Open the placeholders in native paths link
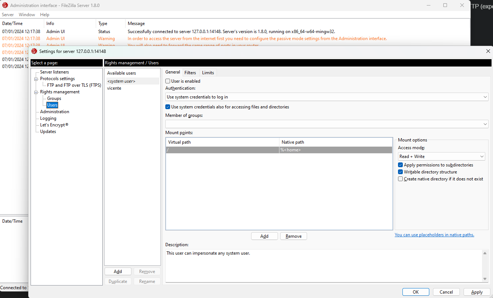This screenshot has width=493, height=298. [x=434, y=235]
